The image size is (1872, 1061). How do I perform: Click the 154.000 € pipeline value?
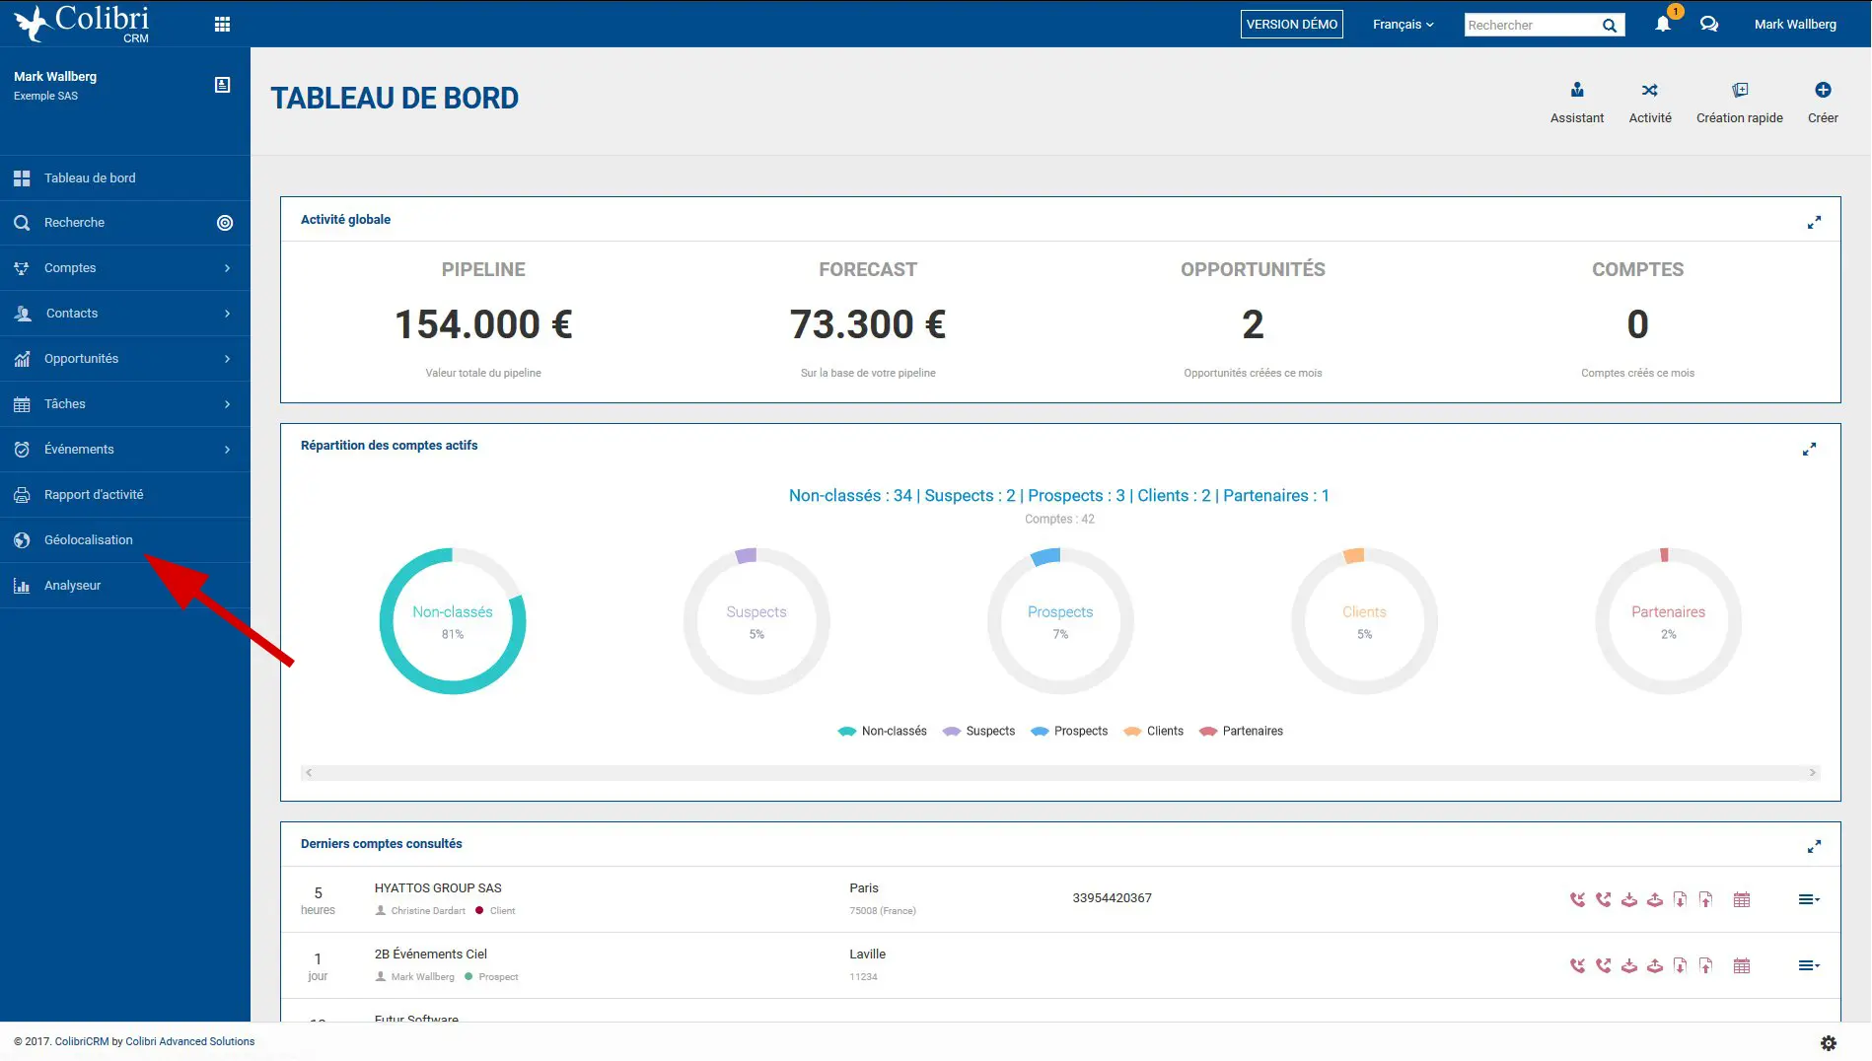tap(483, 324)
